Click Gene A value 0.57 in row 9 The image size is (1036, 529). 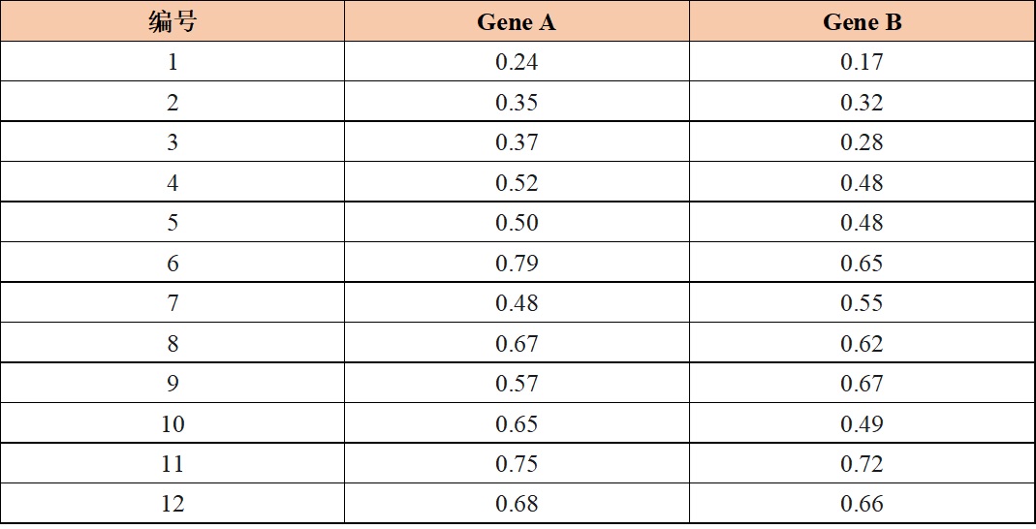[x=517, y=384]
